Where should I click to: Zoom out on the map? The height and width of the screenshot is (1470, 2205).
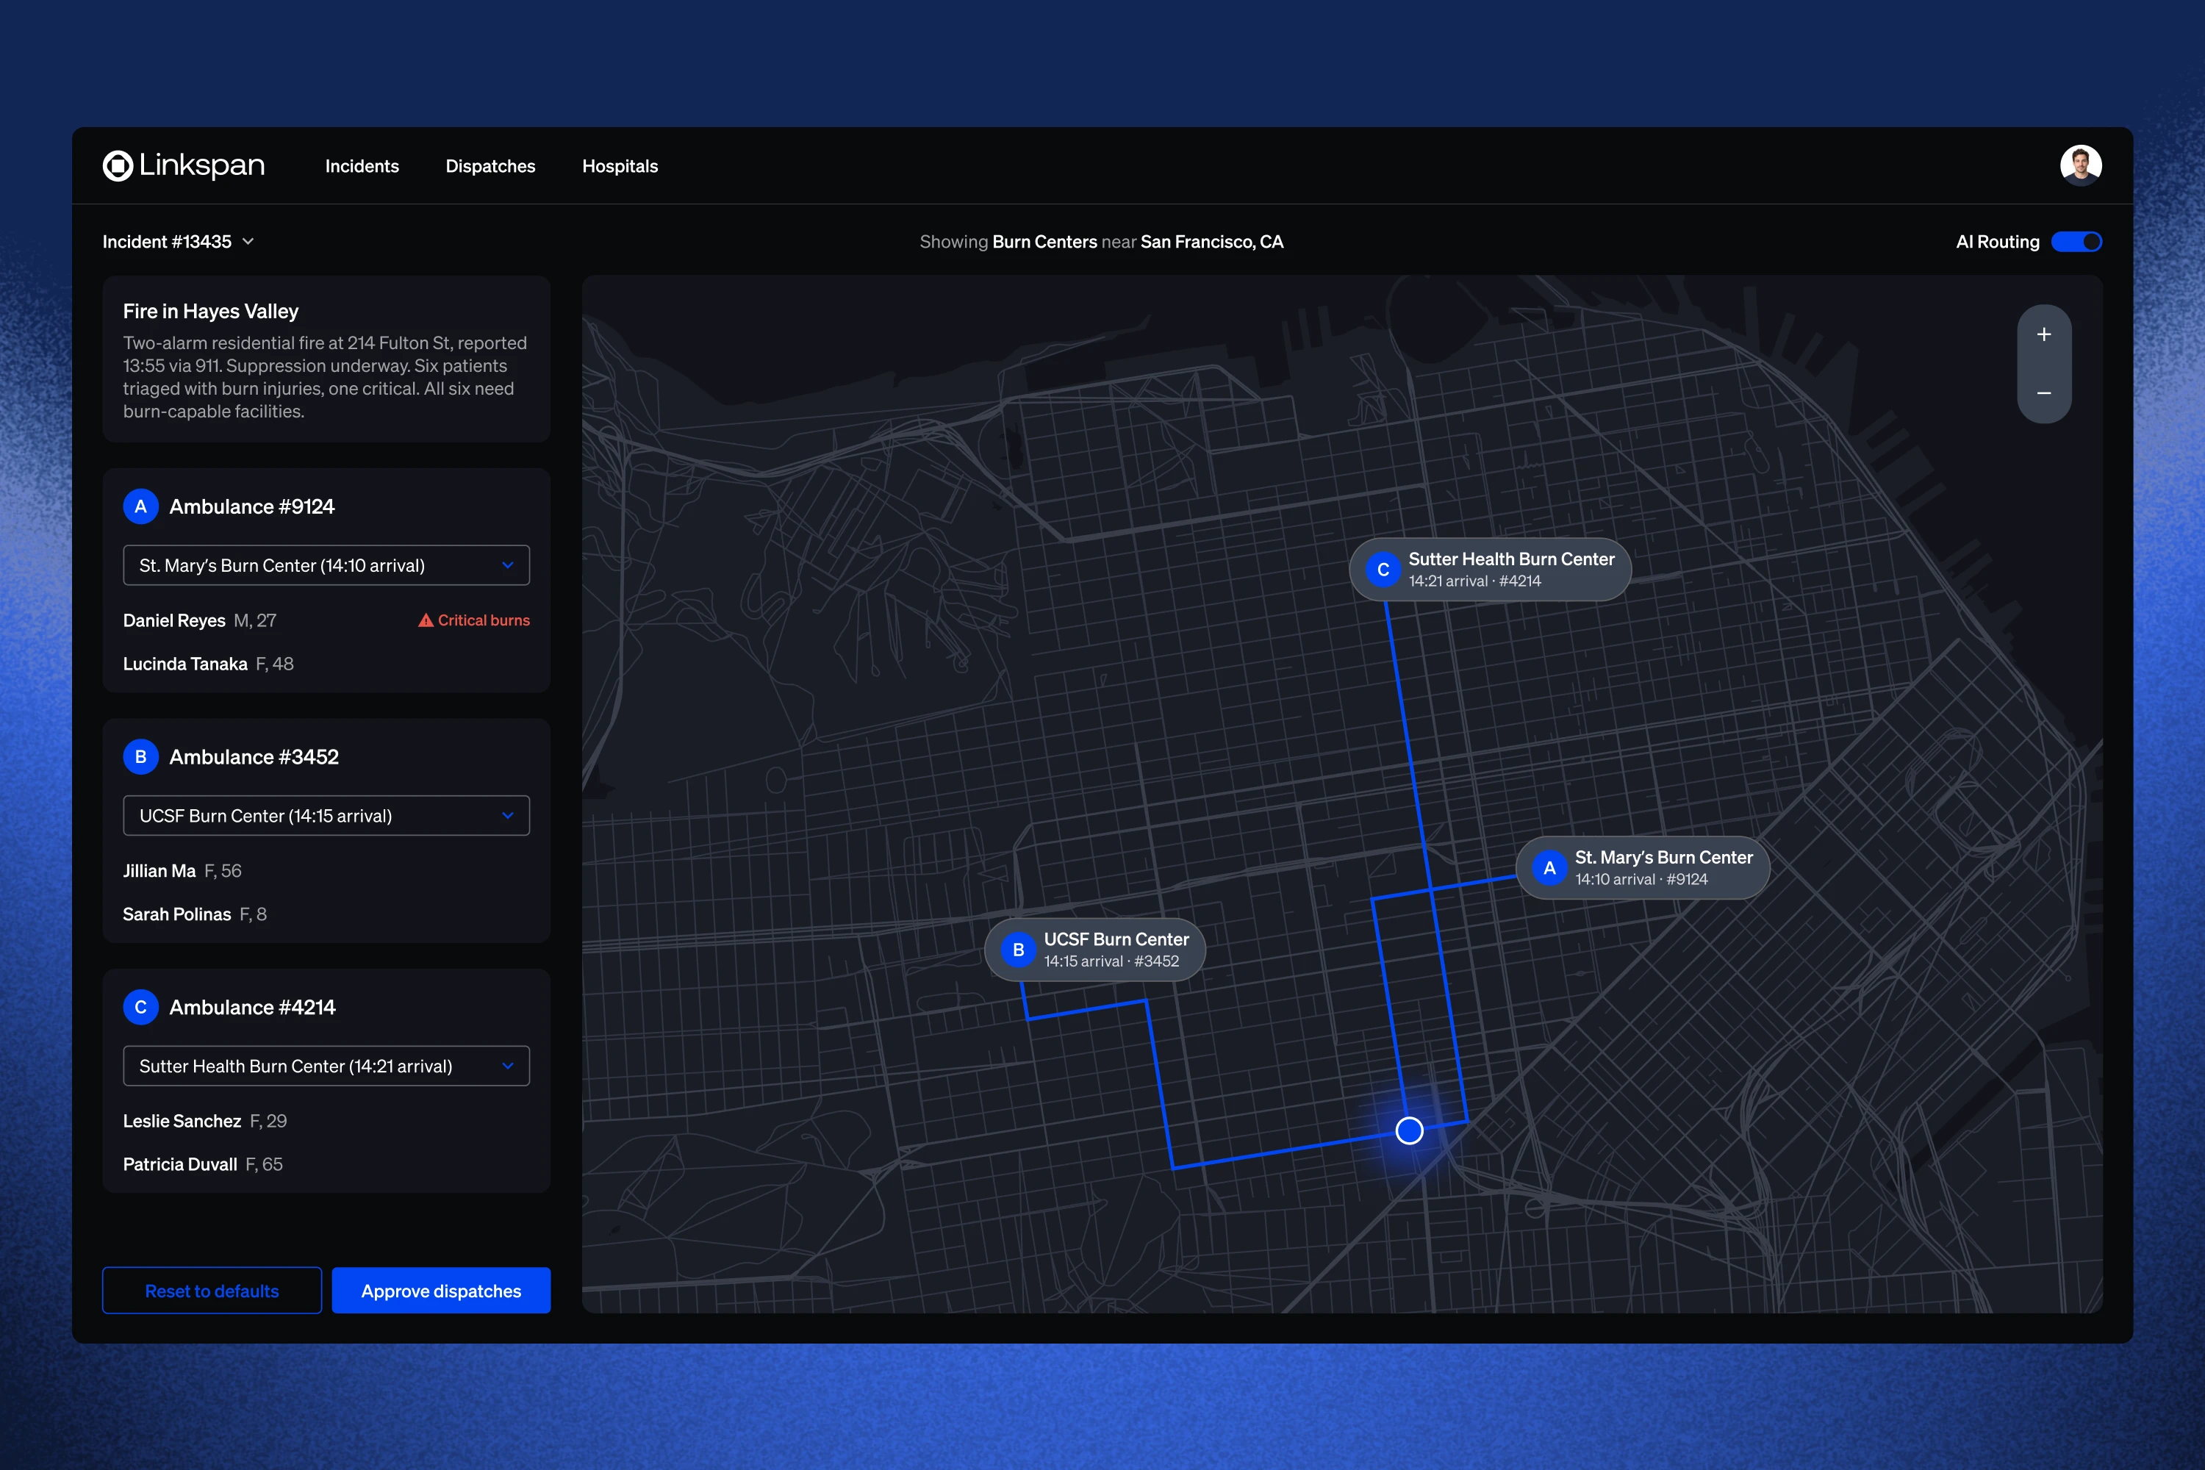click(x=2044, y=392)
